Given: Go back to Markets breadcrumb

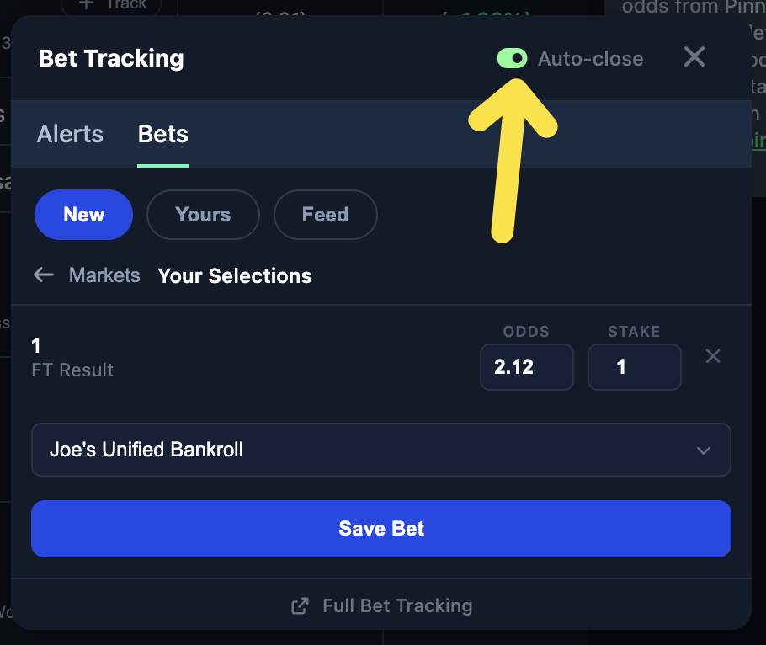Looking at the screenshot, I should [104, 275].
